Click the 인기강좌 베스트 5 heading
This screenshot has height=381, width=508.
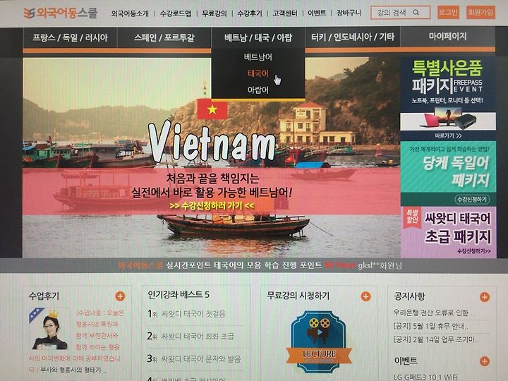click(x=179, y=294)
